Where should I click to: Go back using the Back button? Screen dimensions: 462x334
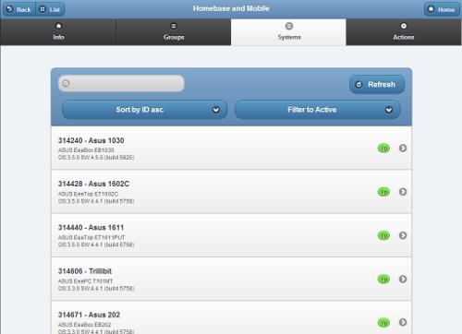coord(19,9)
